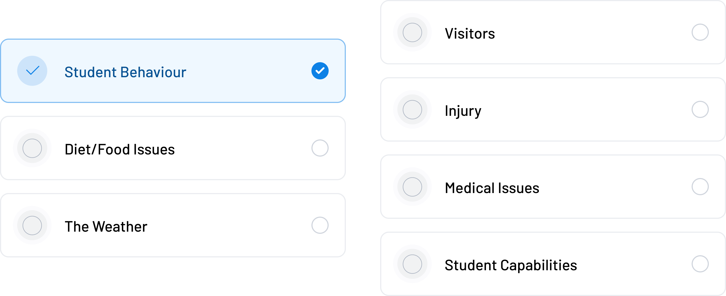The width and height of the screenshot is (726, 296).
Task: Enable the Injury radio button on right
Action: click(x=700, y=109)
